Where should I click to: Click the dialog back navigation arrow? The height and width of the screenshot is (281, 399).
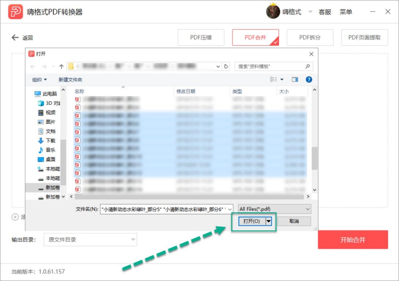pyautogui.click(x=33, y=67)
